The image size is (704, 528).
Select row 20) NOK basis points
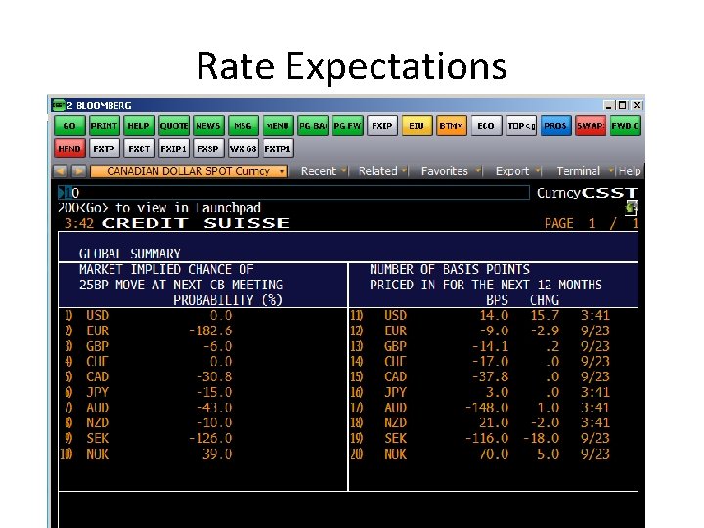pyautogui.click(x=480, y=454)
